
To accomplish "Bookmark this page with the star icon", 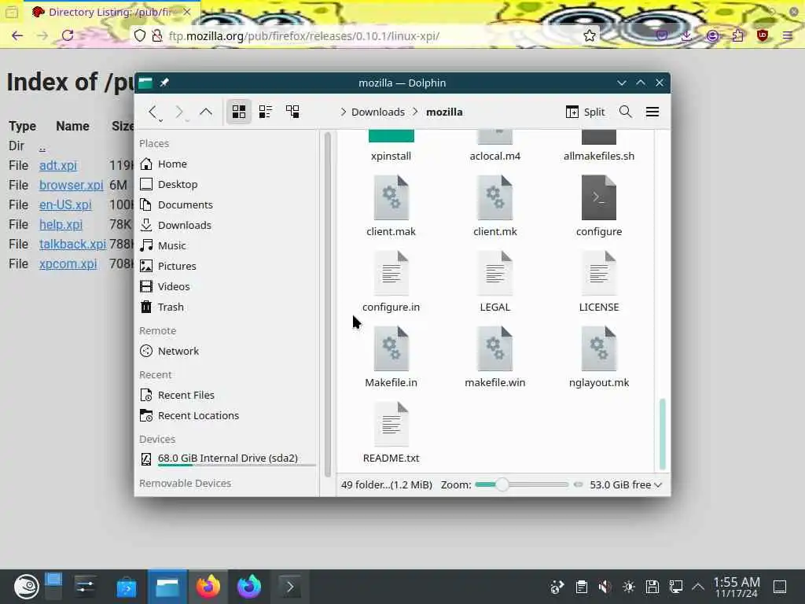I will (x=590, y=36).
